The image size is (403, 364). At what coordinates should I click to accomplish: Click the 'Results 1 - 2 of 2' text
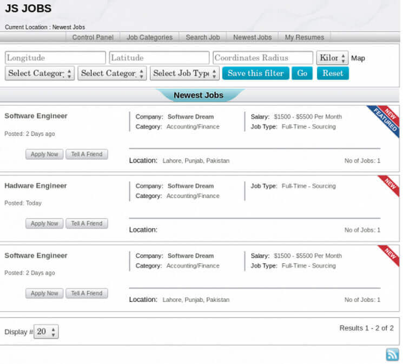(367, 328)
